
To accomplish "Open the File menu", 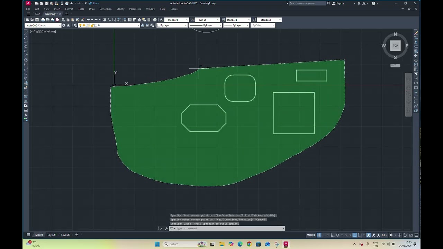I will [x=28, y=9].
